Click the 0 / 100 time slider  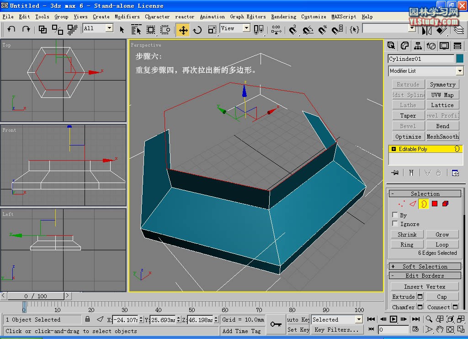coord(36,296)
